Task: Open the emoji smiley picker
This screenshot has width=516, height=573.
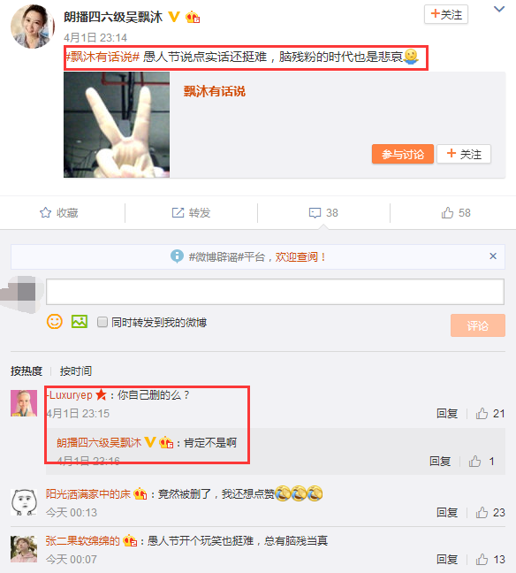Action: point(55,322)
